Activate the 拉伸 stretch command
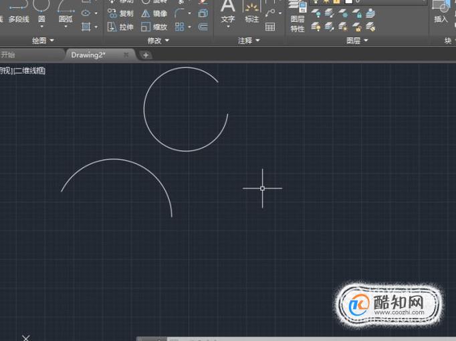The image size is (456, 341). click(x=120, y=27)
